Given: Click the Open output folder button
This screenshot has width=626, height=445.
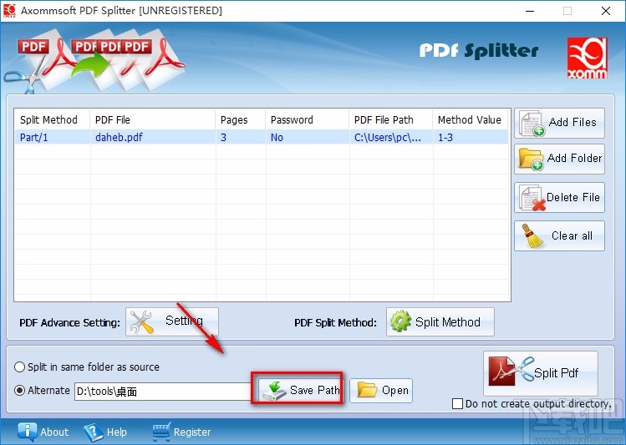Looking at the screenshot, I should 381,391.
